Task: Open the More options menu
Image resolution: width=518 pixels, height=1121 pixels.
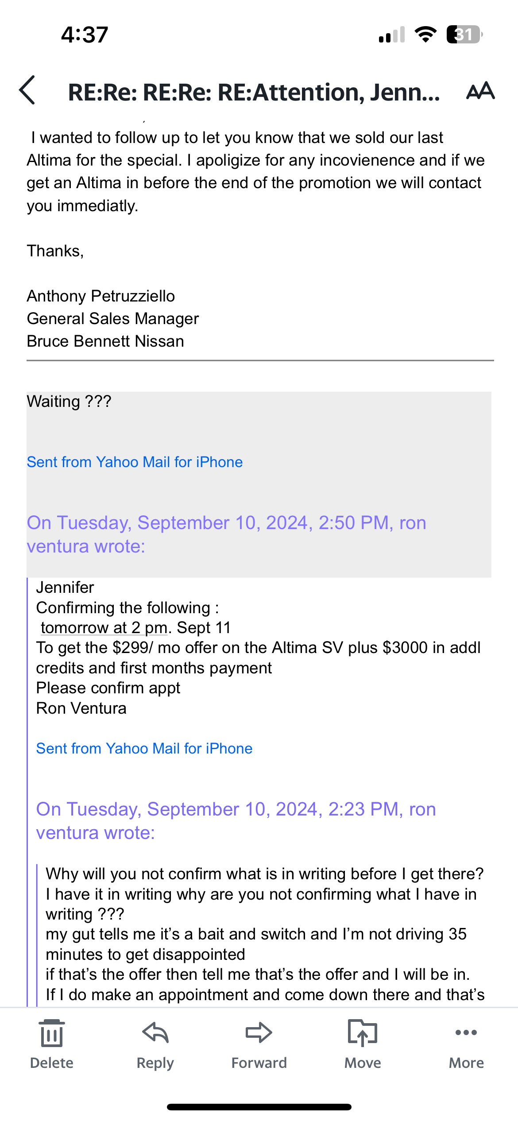Action: [466, 1033]
